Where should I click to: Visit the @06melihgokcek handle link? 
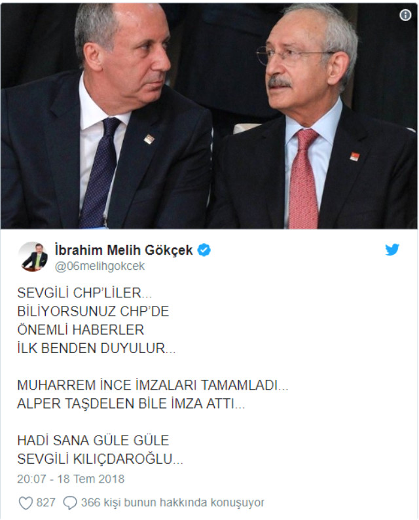pos(100,266)
